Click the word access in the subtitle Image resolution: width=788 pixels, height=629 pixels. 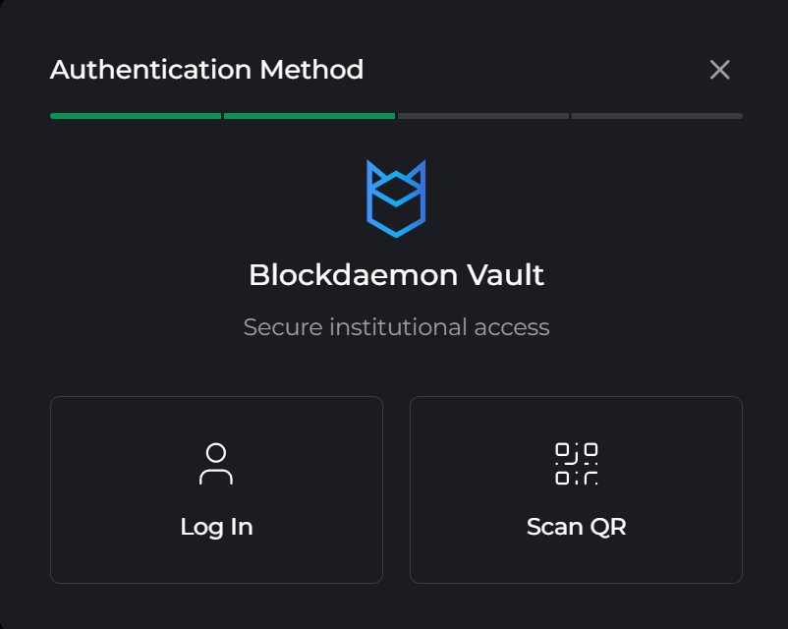click(511, 327)
